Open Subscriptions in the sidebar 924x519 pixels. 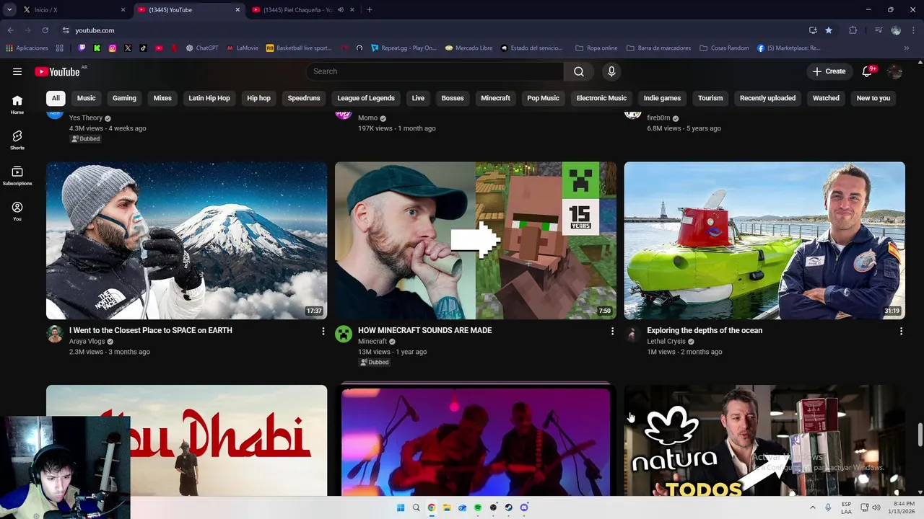17,175
